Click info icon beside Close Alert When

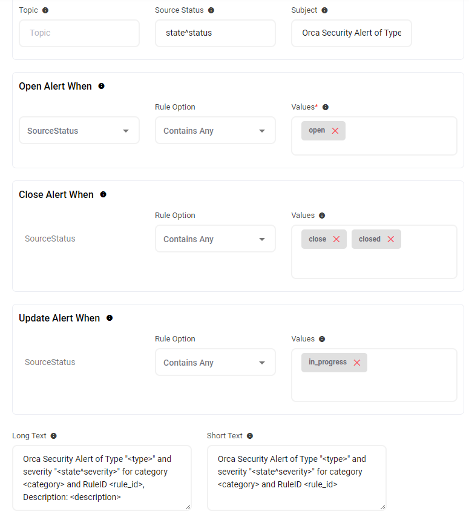tap(103, 194)
